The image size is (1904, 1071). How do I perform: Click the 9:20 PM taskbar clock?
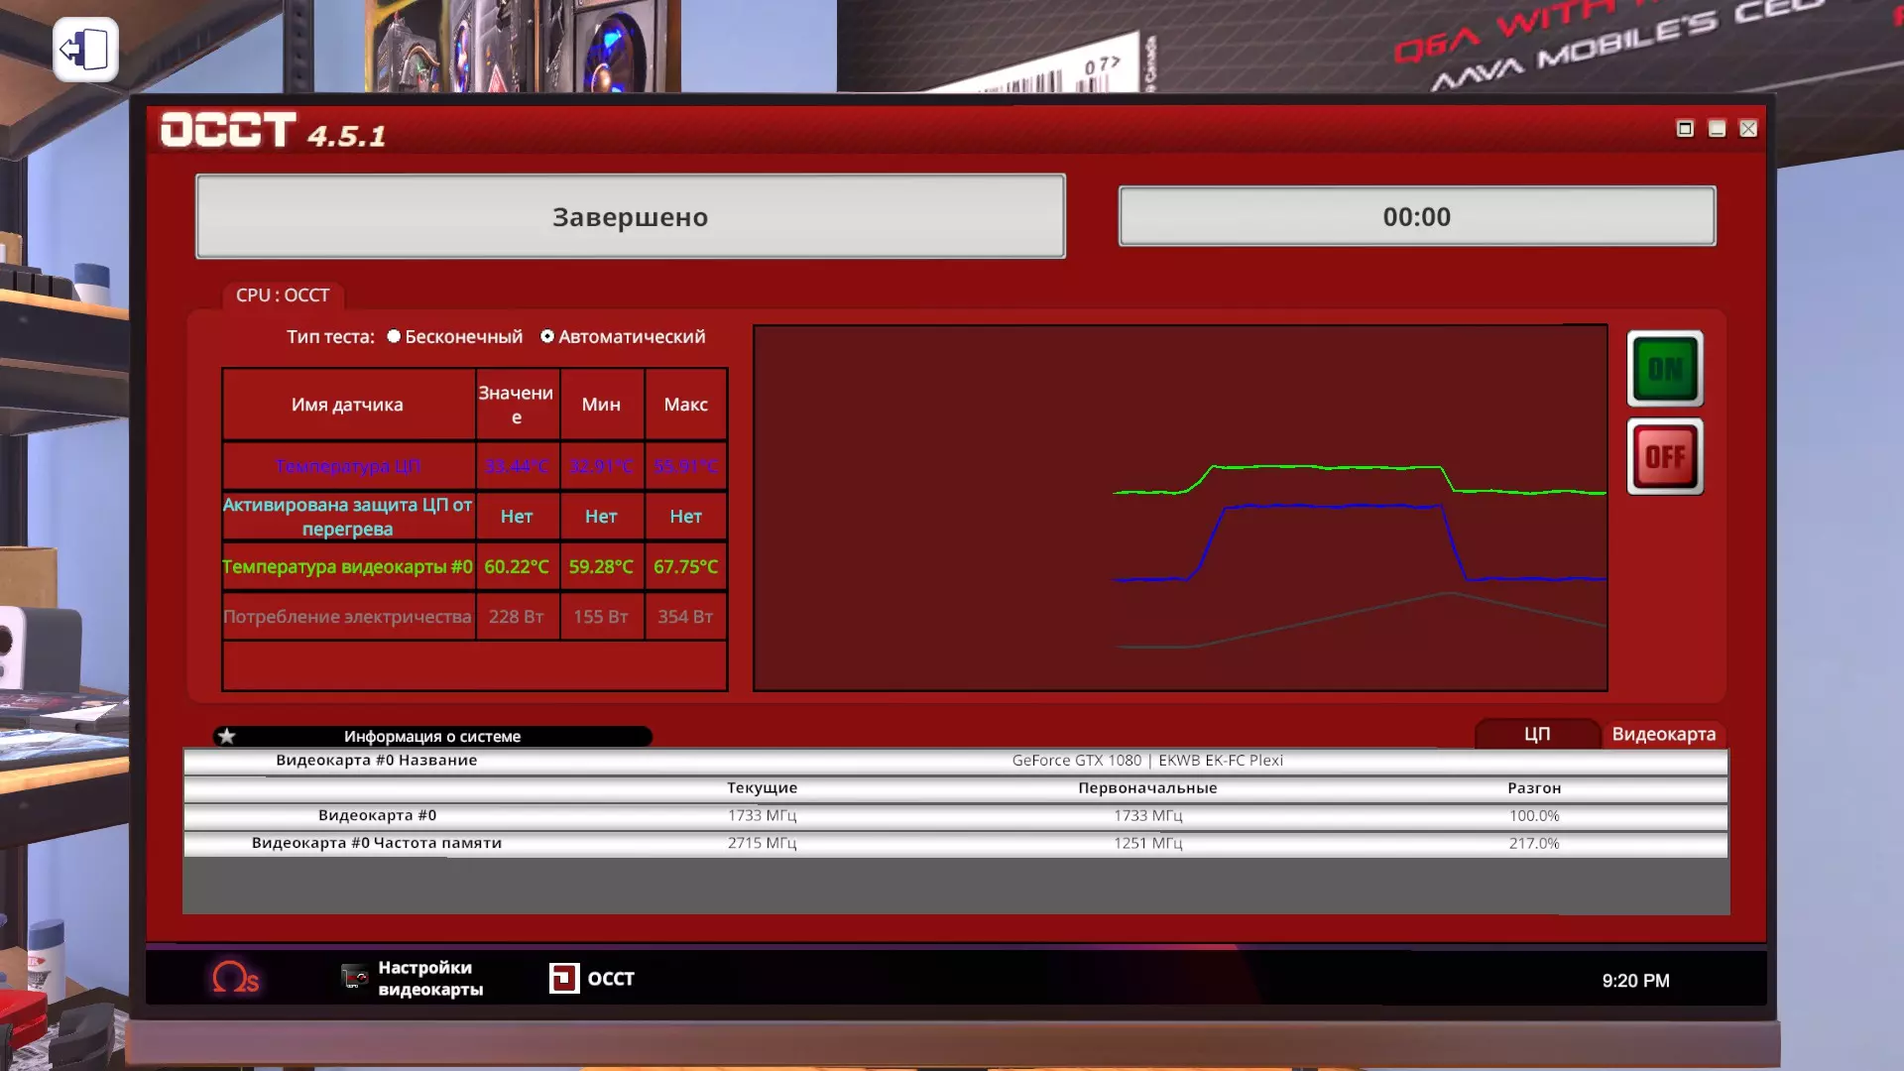[1635, 980]
